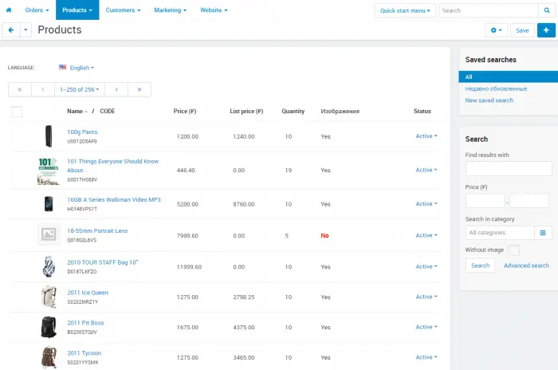Click the back arrow button
Screen dimensions: 558x370
[11, 30]
